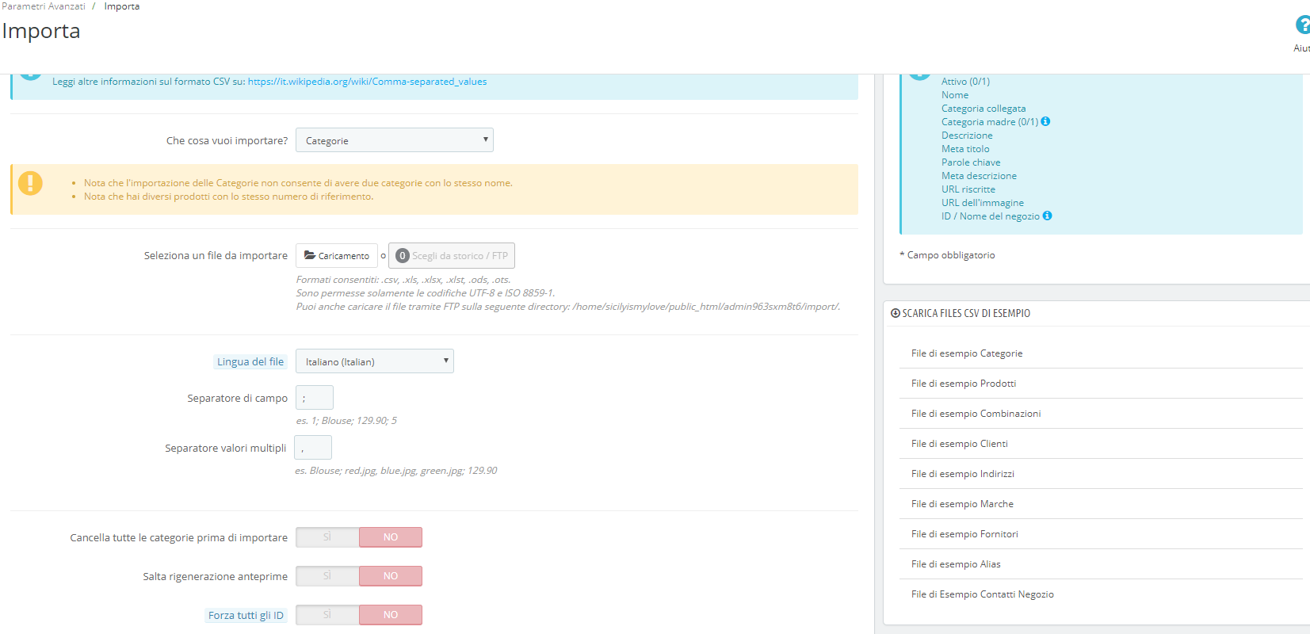The width and height of the screenshot is (1310, 634).
Task: Set 'Cancella tutte le categorie' toggle to SÌ
Action: 327,537
